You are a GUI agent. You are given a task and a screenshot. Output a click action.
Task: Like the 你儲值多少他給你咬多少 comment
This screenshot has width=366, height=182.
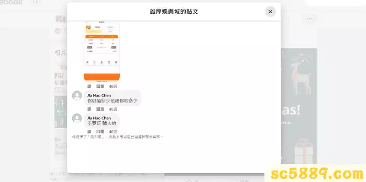click(x=89, y=109)
